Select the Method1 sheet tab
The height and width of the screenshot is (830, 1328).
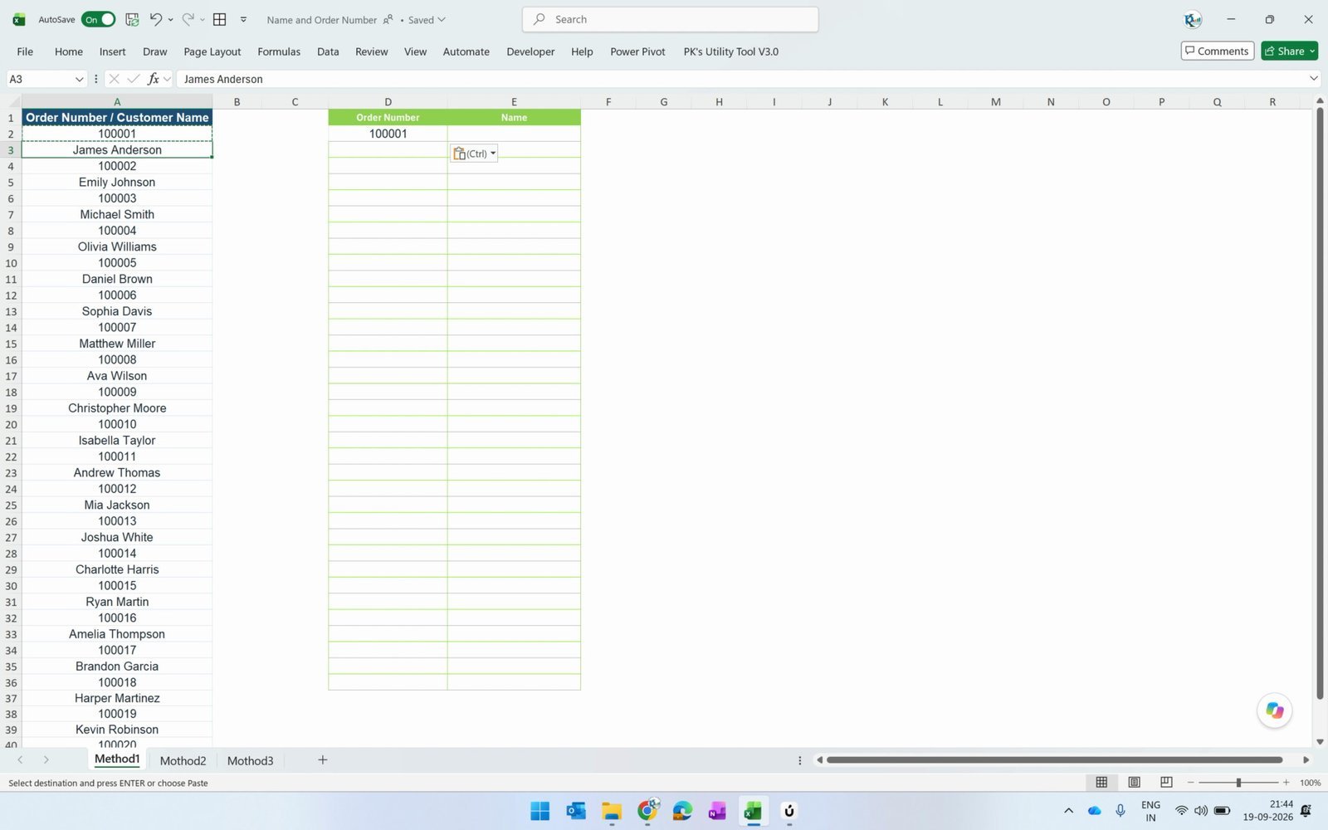[117, 759]
